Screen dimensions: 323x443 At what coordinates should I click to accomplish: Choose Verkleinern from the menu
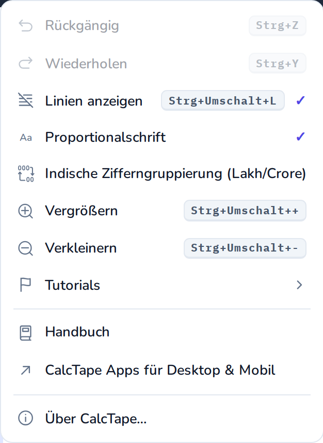click(x=161, y=248)
